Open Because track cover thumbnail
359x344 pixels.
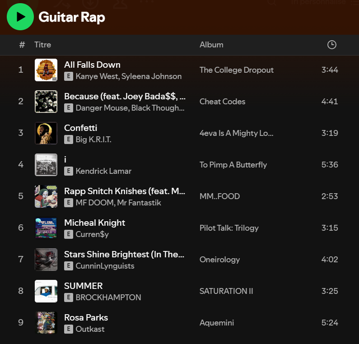46,102
